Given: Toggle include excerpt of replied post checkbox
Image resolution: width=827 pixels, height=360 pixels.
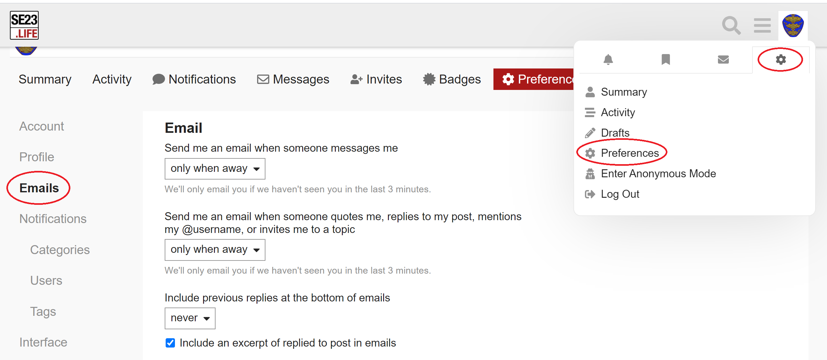Looking at the screenshot, I should [x=170, y=343].
